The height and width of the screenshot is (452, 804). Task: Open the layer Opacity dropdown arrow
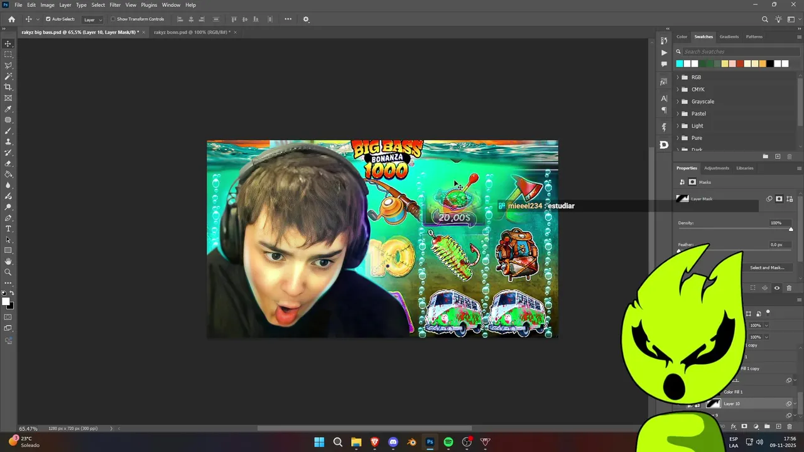[x=766, y=325]
